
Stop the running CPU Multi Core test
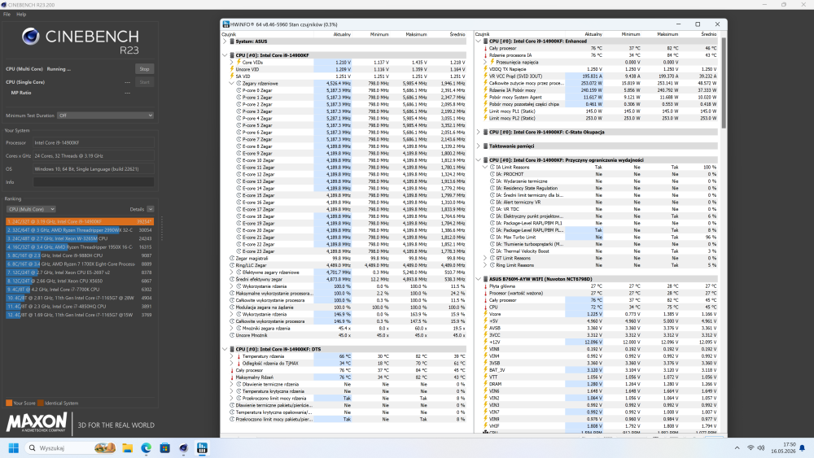tap(144, 69)
